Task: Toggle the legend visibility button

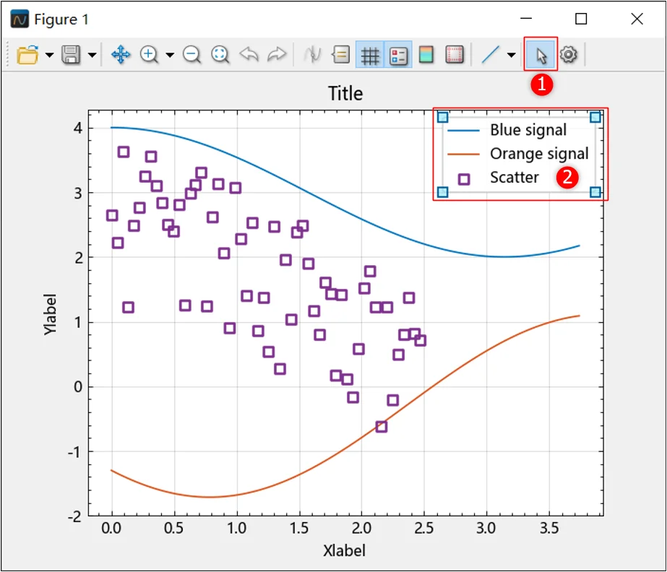Action: [398, 55]
